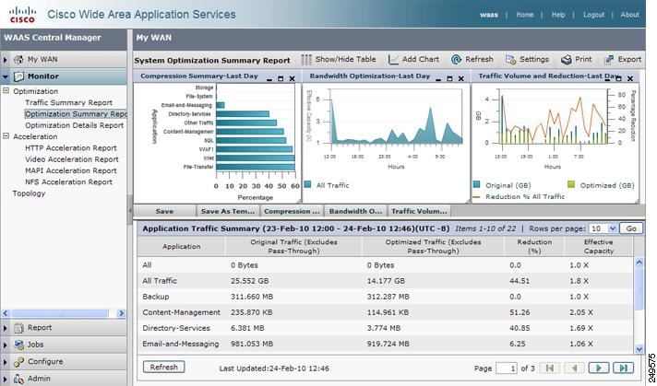This screenshot has width=657, height=386.
Task: Click the Monitor section icon
Action: pyautogui.click(x=18, y=76)
